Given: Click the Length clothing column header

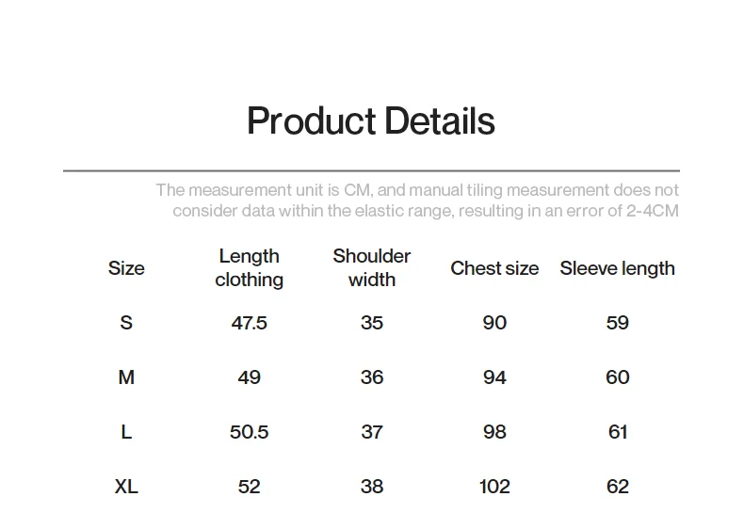Looking at the screenshot, I should coord(250,268).
